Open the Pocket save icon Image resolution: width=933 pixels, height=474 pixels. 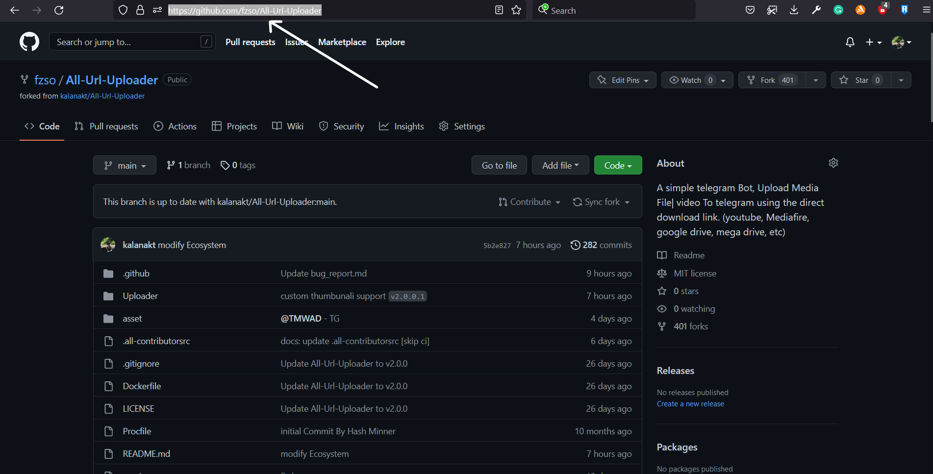pos(750,10)
